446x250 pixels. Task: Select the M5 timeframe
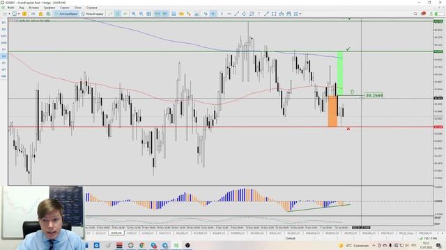3,29
